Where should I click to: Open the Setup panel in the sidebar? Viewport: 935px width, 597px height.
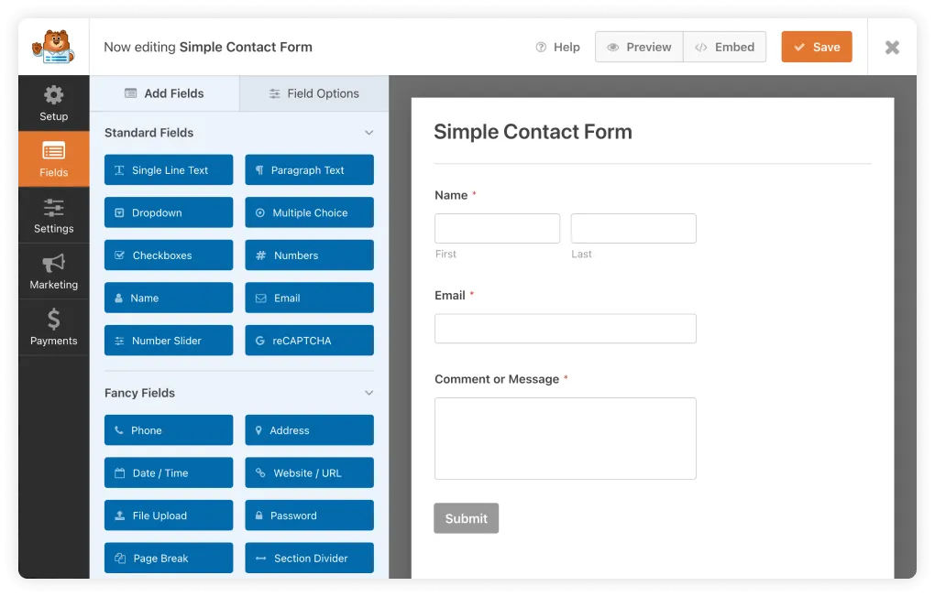point(53,103)
